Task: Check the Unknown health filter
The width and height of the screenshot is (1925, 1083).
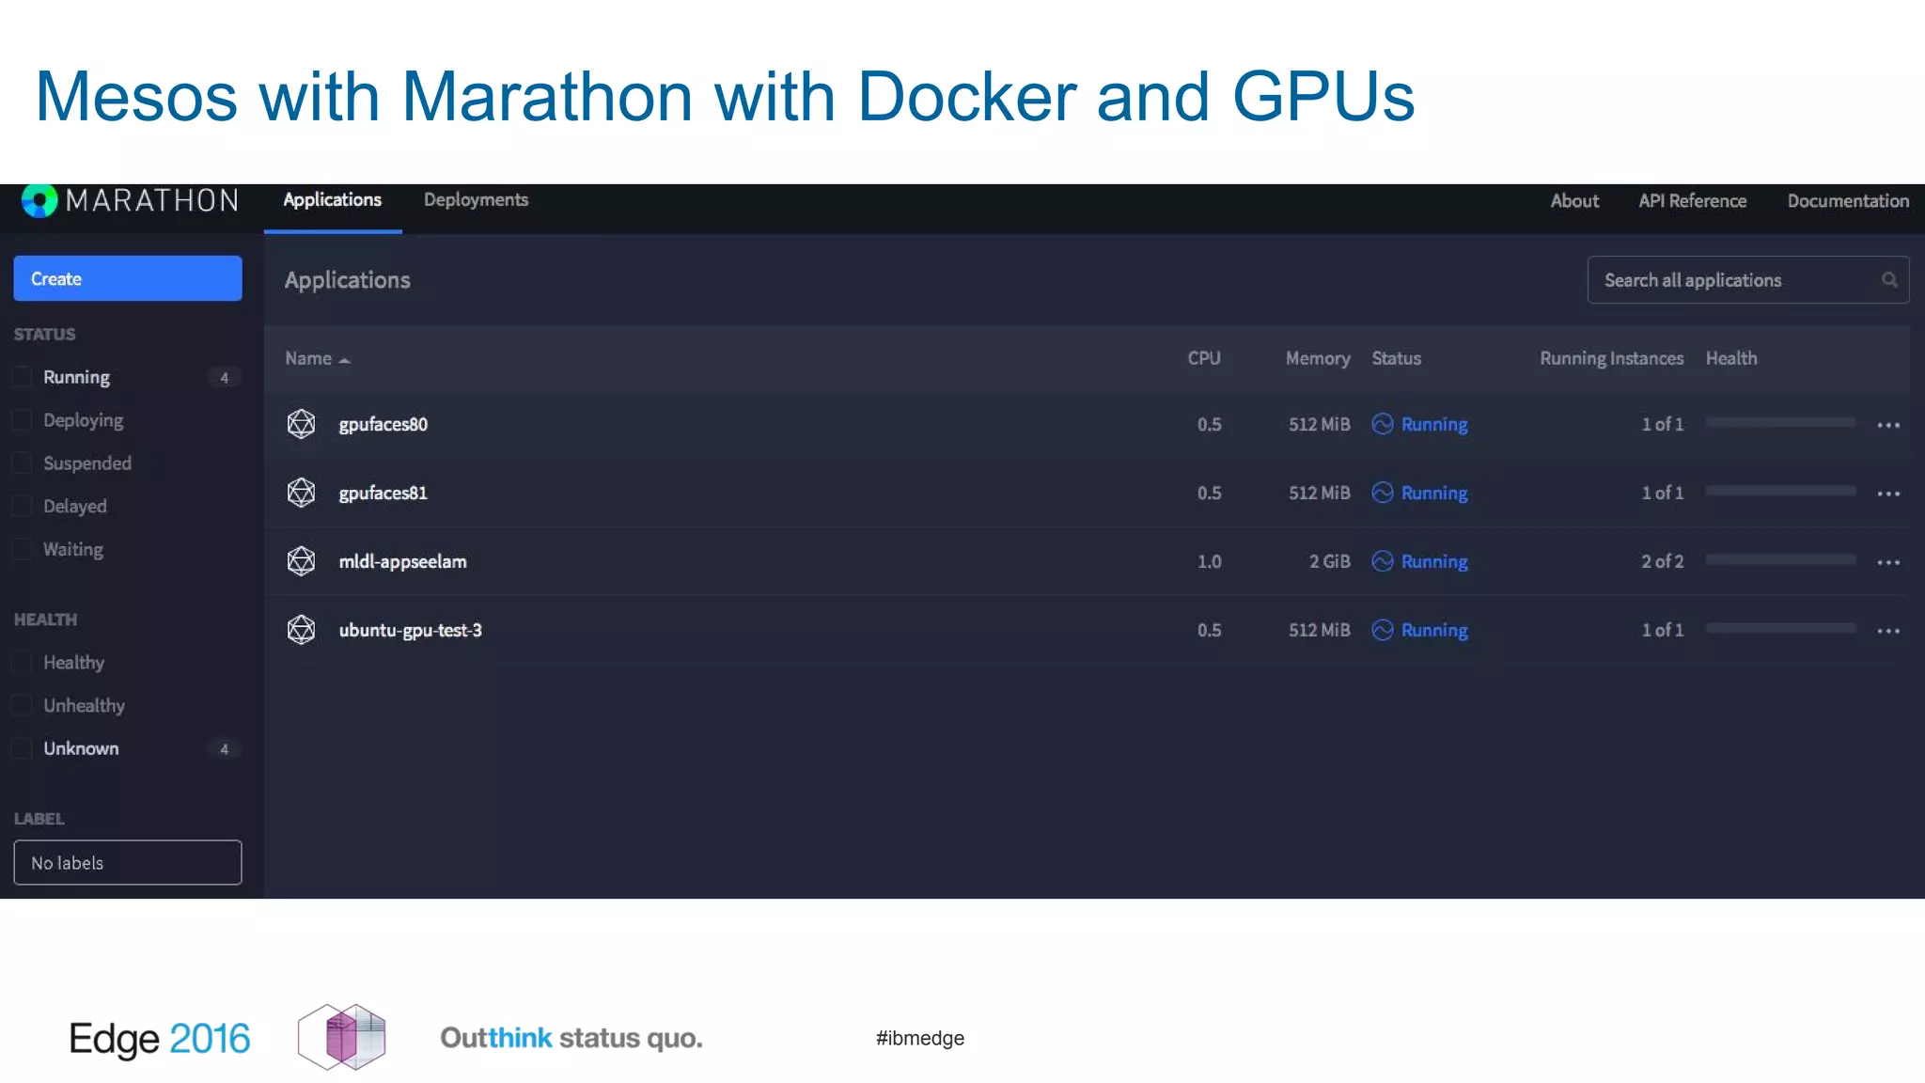Action: tap(22, 748)
